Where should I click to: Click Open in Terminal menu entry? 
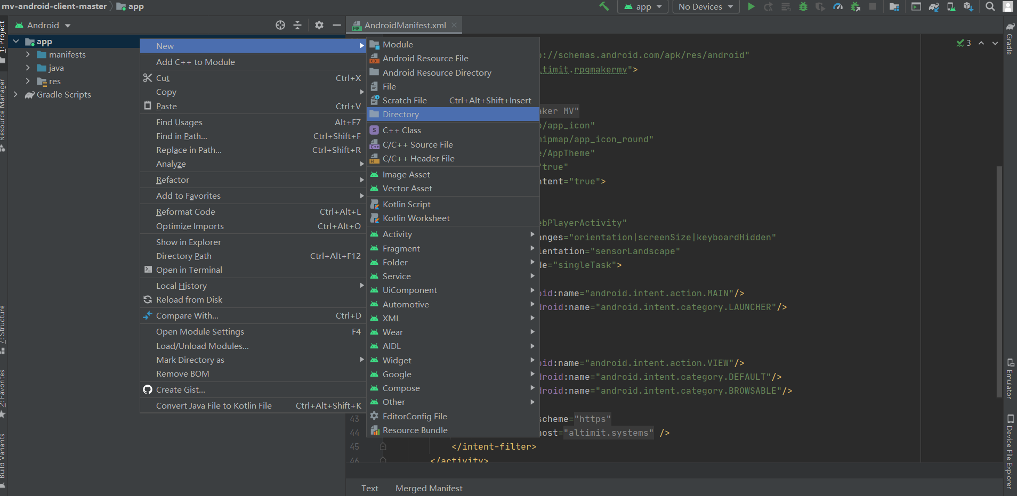tap(189, 270)
